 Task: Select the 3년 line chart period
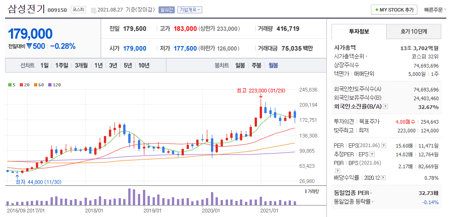pos(113,65)
